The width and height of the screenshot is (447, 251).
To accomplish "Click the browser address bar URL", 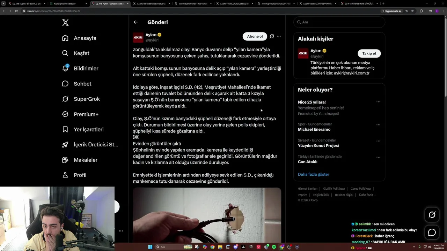I will click(53, 11).
